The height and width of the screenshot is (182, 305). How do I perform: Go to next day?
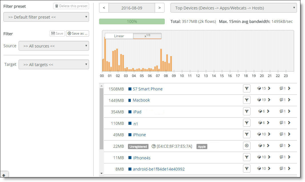(x=160, y=8)
